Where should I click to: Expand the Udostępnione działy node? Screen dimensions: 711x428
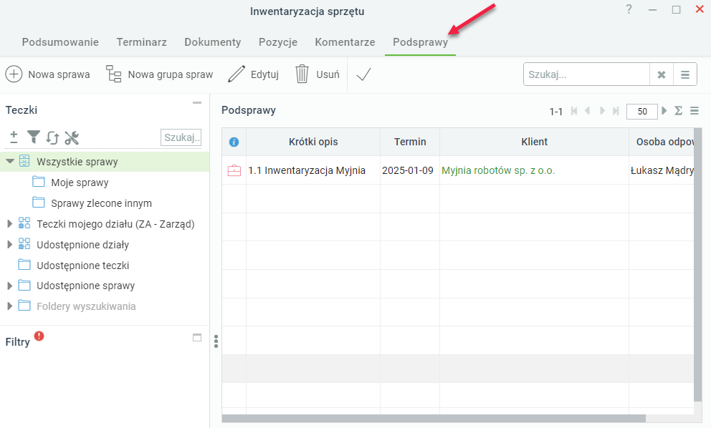[9, 245]
